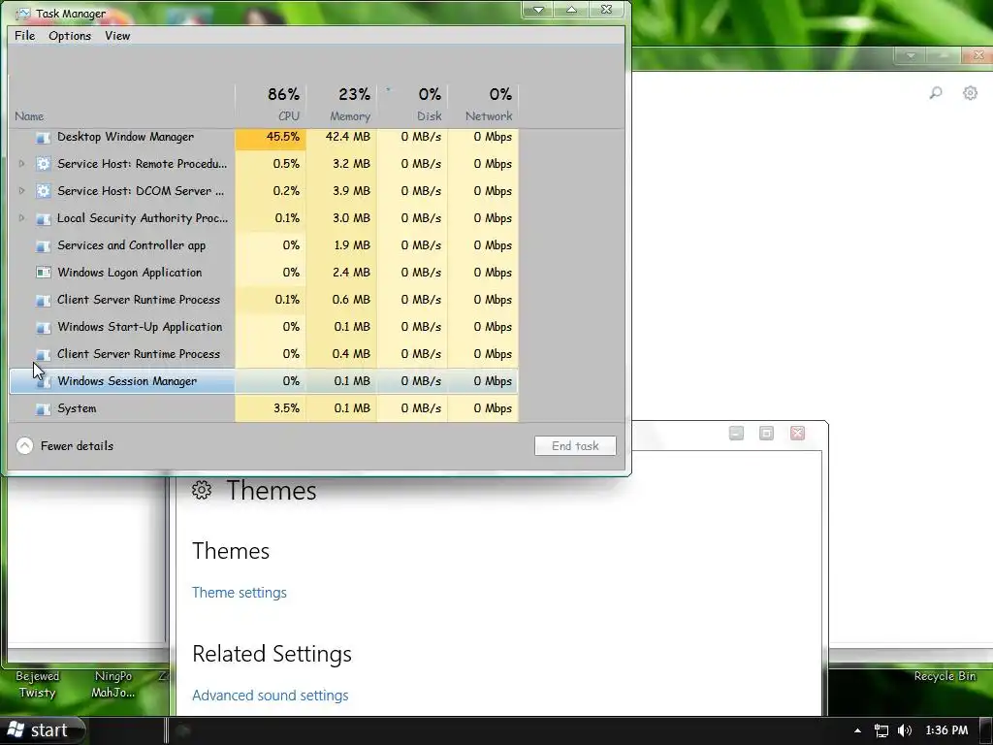Screen dimensions: 993x745
Task: Click the settings gear icon in background window
Action: [970, 93]
